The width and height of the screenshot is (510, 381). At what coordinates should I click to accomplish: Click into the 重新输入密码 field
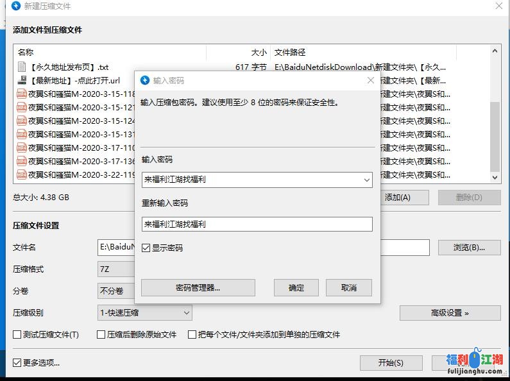point(257,224)
